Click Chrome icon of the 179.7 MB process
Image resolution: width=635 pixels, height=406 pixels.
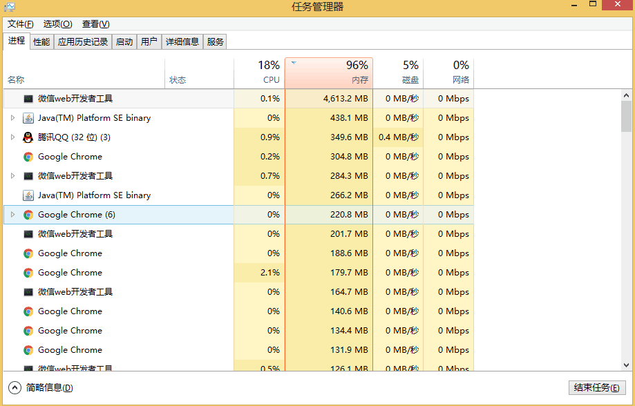pos(28,273)
